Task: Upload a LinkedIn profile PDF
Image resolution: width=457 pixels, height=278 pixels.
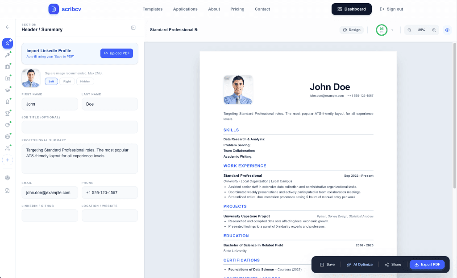Action: point(116,53)
